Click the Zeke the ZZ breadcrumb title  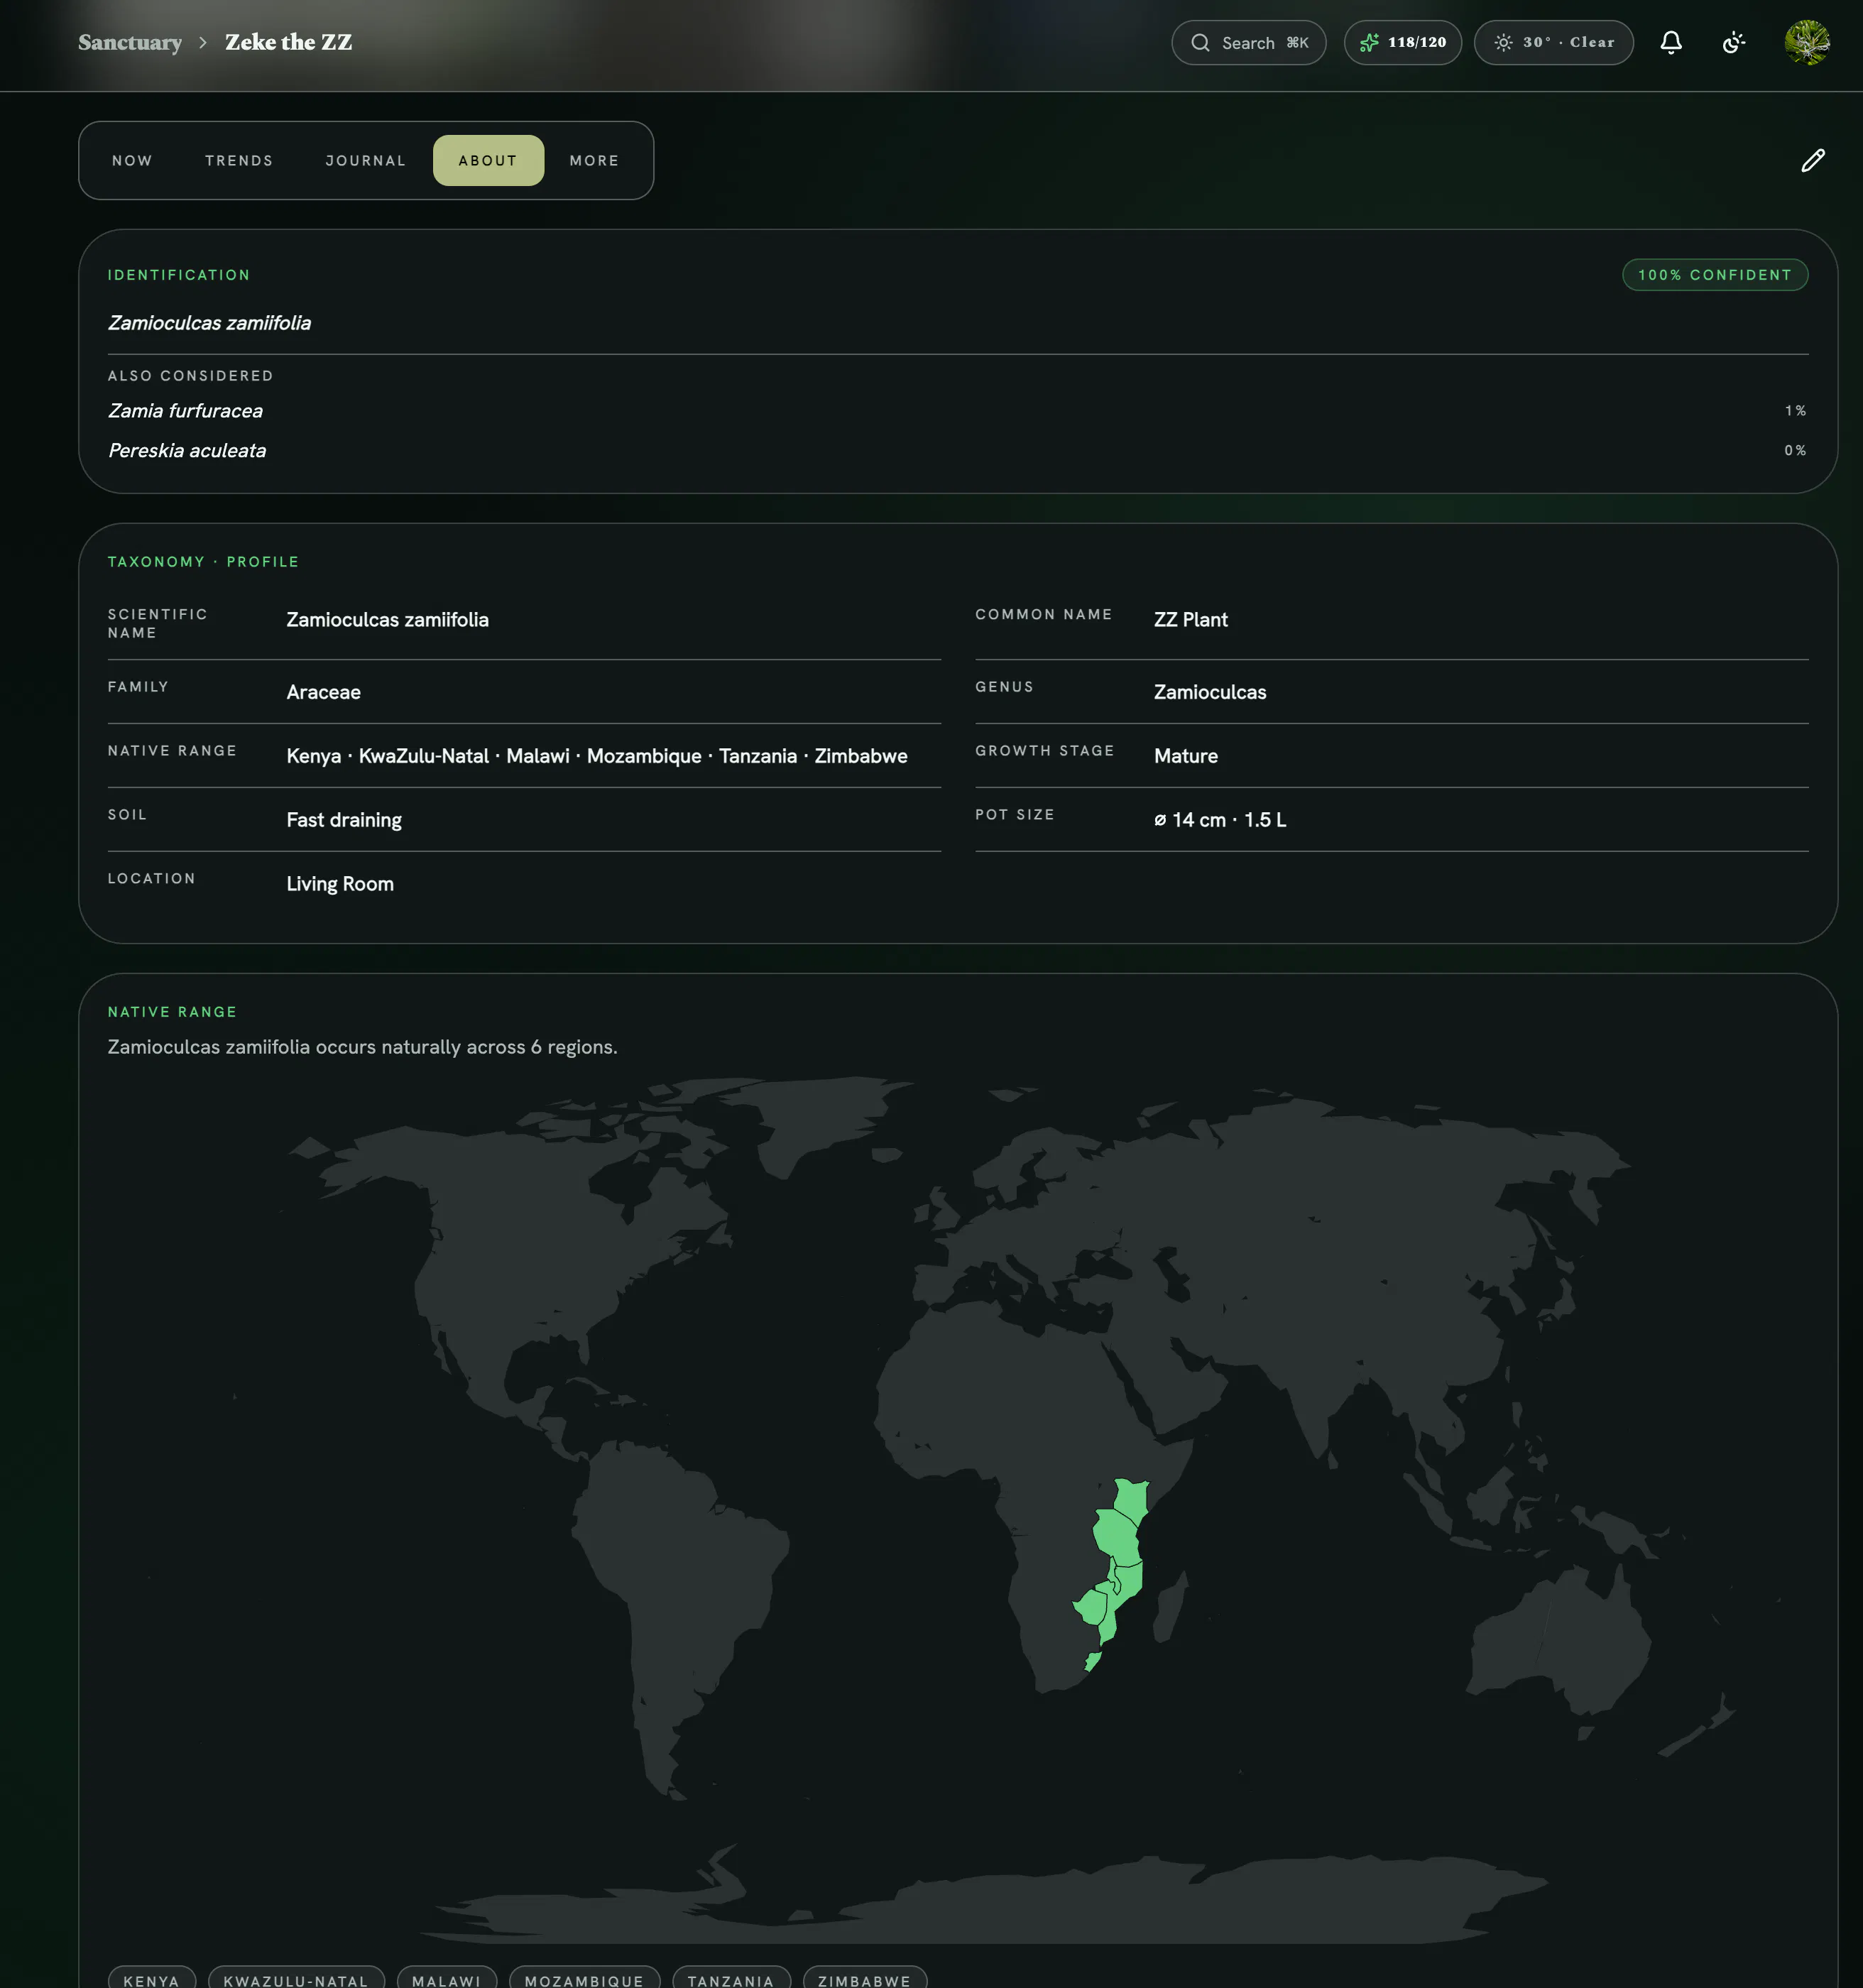pyautogui.click(x=288, y=43)
